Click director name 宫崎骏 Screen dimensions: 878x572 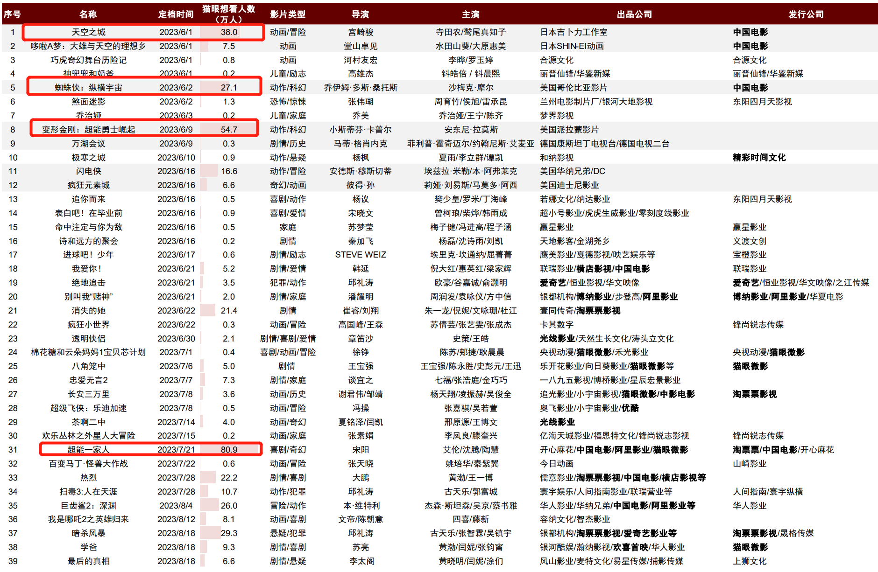click(361, 32)
